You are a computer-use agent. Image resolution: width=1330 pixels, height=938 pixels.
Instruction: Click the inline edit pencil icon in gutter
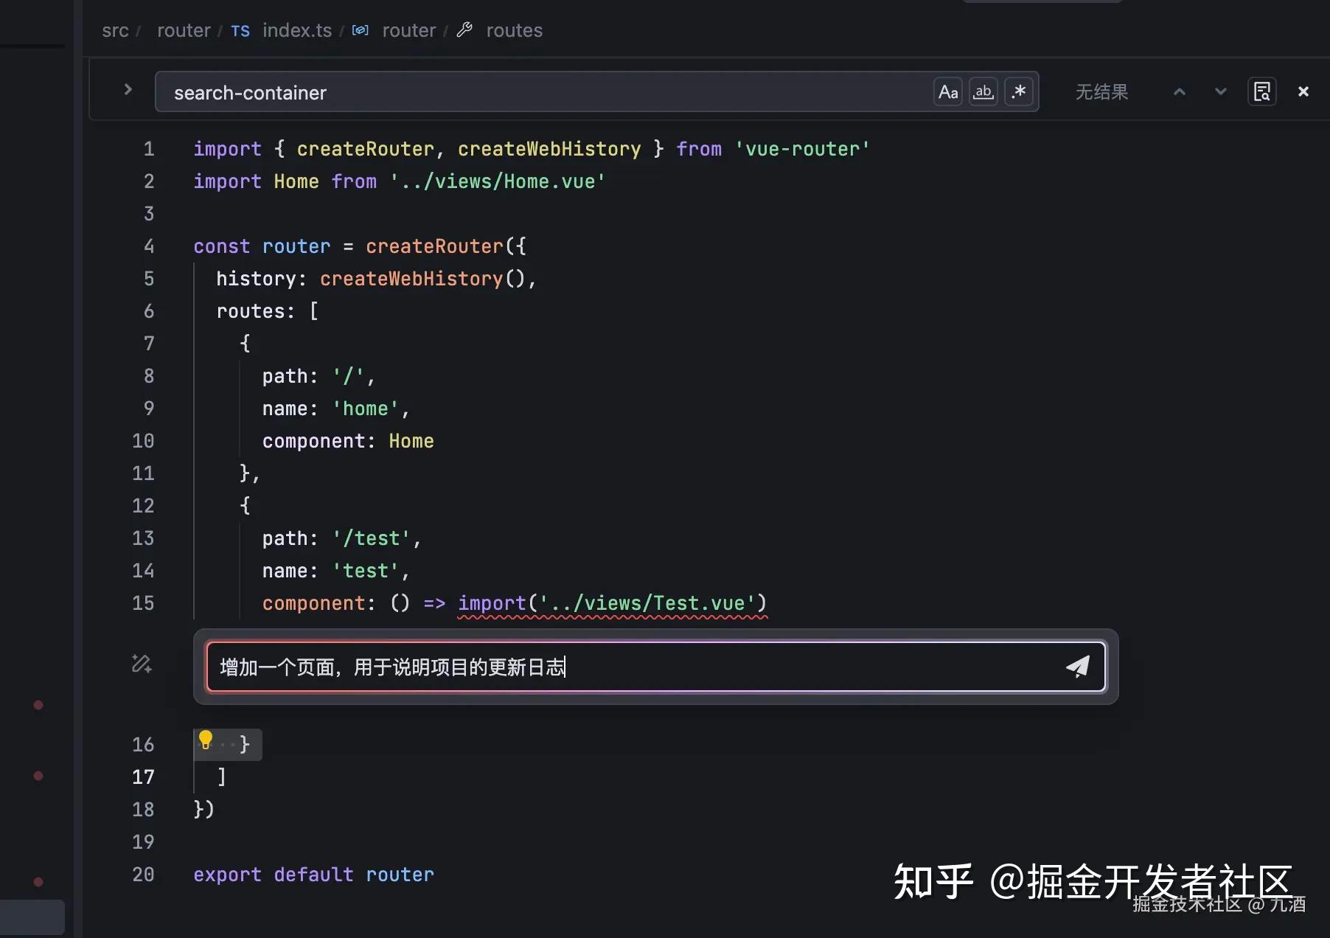142,664
